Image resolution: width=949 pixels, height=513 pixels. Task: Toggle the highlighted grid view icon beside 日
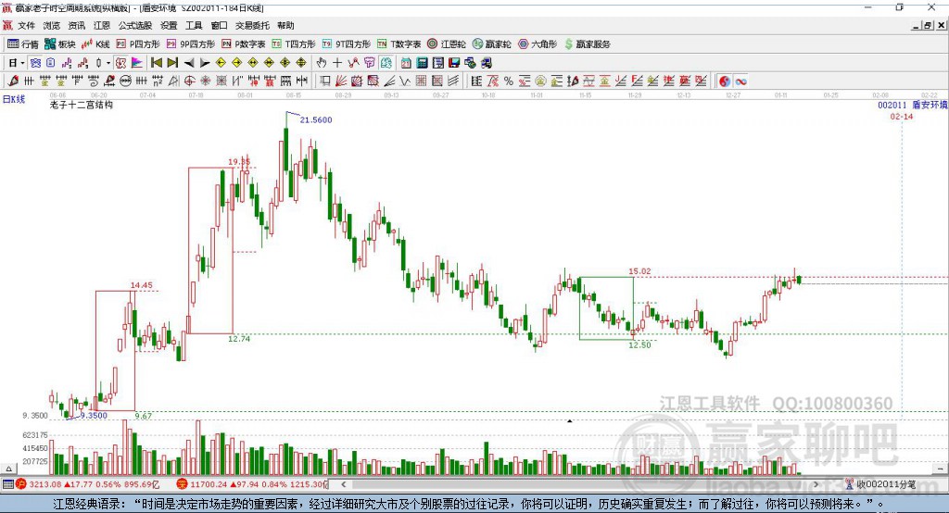click(36, 63)
